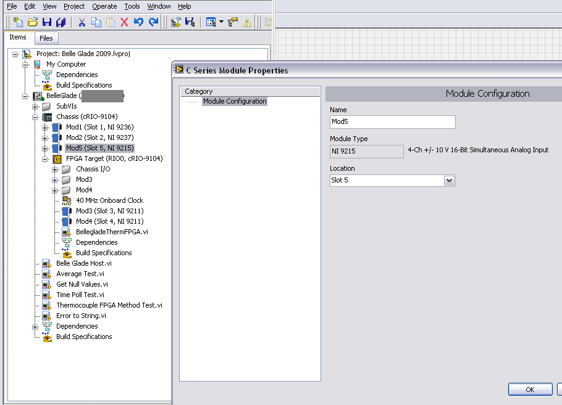Click the Copy toolbar icon
562x405 pixels.
pyautogui.click(x=96, y=22)
